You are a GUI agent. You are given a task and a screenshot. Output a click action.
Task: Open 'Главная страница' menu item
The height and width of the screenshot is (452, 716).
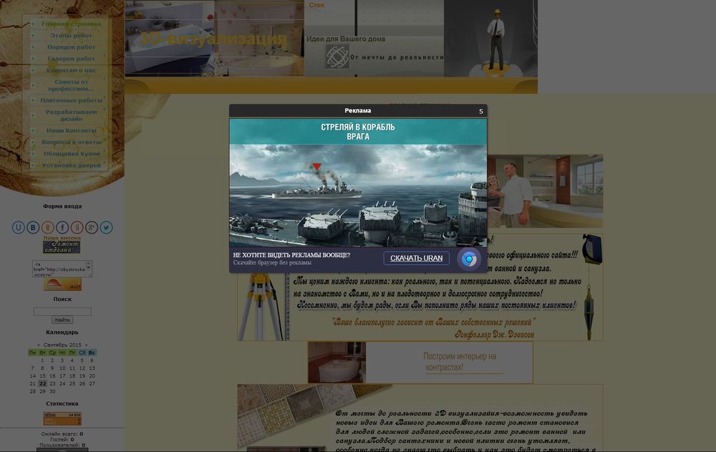click(71, 24)
